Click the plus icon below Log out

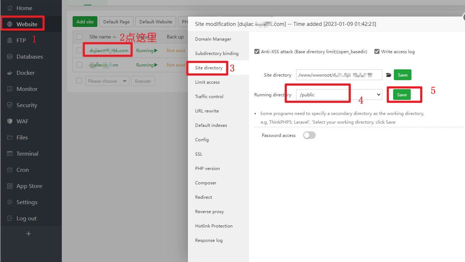29,234
